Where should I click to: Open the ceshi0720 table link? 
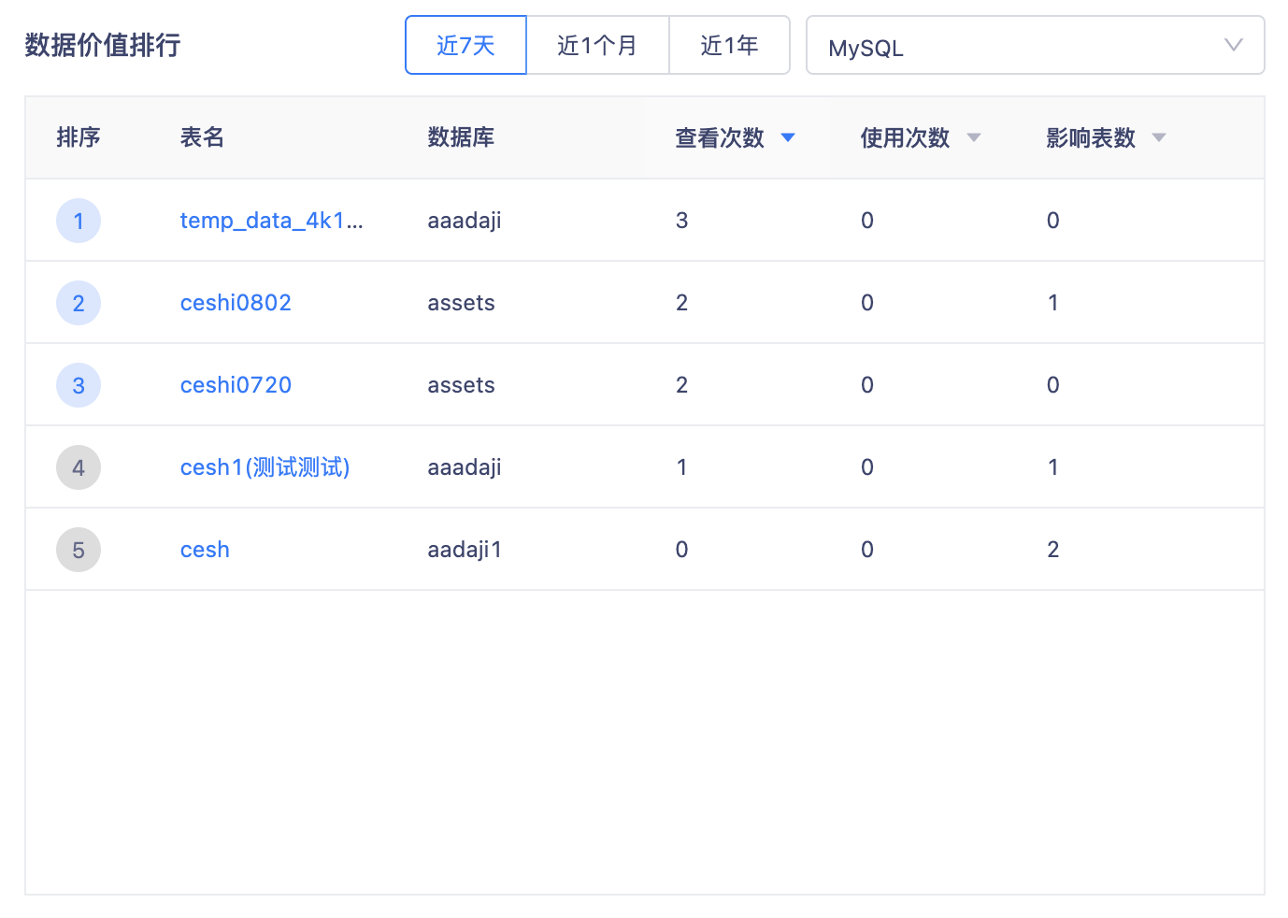click(x=236, y=385)
